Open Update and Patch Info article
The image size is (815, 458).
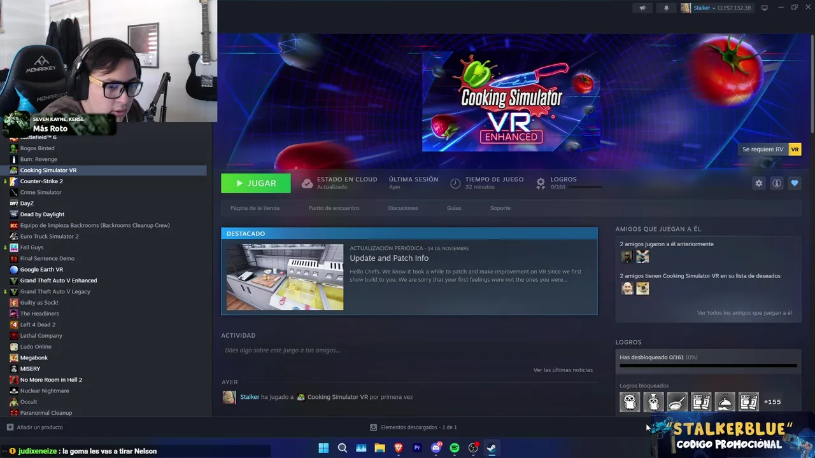click(389, 258)
